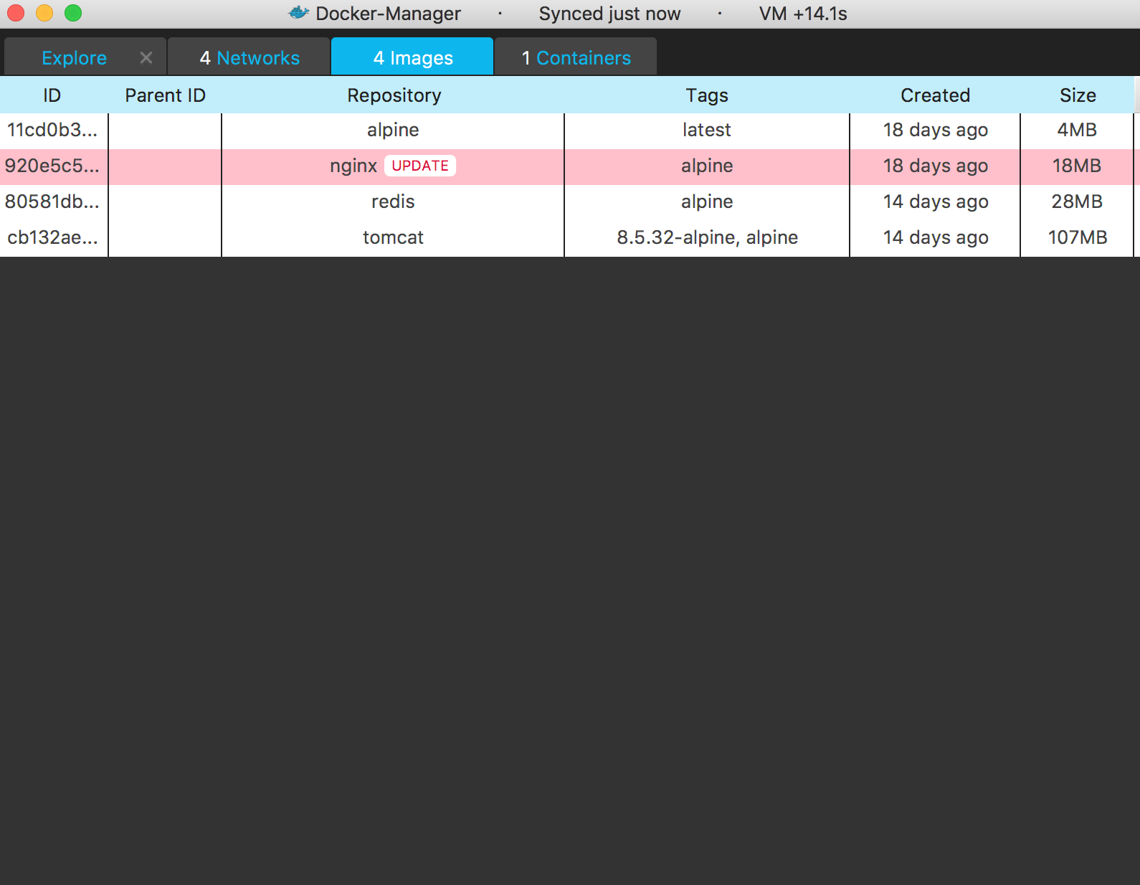Click the alpine tag in redis row
Image resolution: width=1140 pixels, height=885 pixels.
707,202
